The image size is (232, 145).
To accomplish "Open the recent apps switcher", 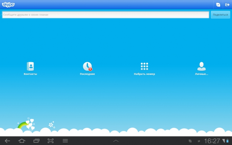I will coord(36,141).
